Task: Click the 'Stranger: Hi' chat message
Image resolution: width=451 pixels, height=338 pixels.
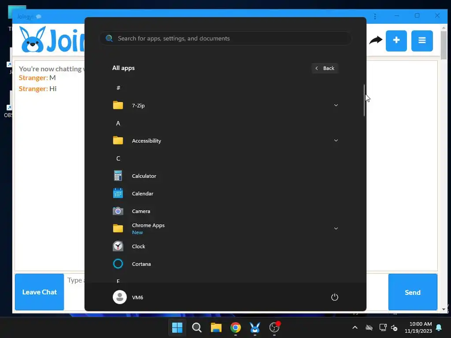Action: [x=38, y=88]
